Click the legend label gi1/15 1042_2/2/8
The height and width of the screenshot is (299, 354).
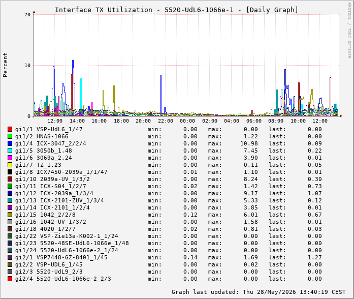click(x=45, y=215)
